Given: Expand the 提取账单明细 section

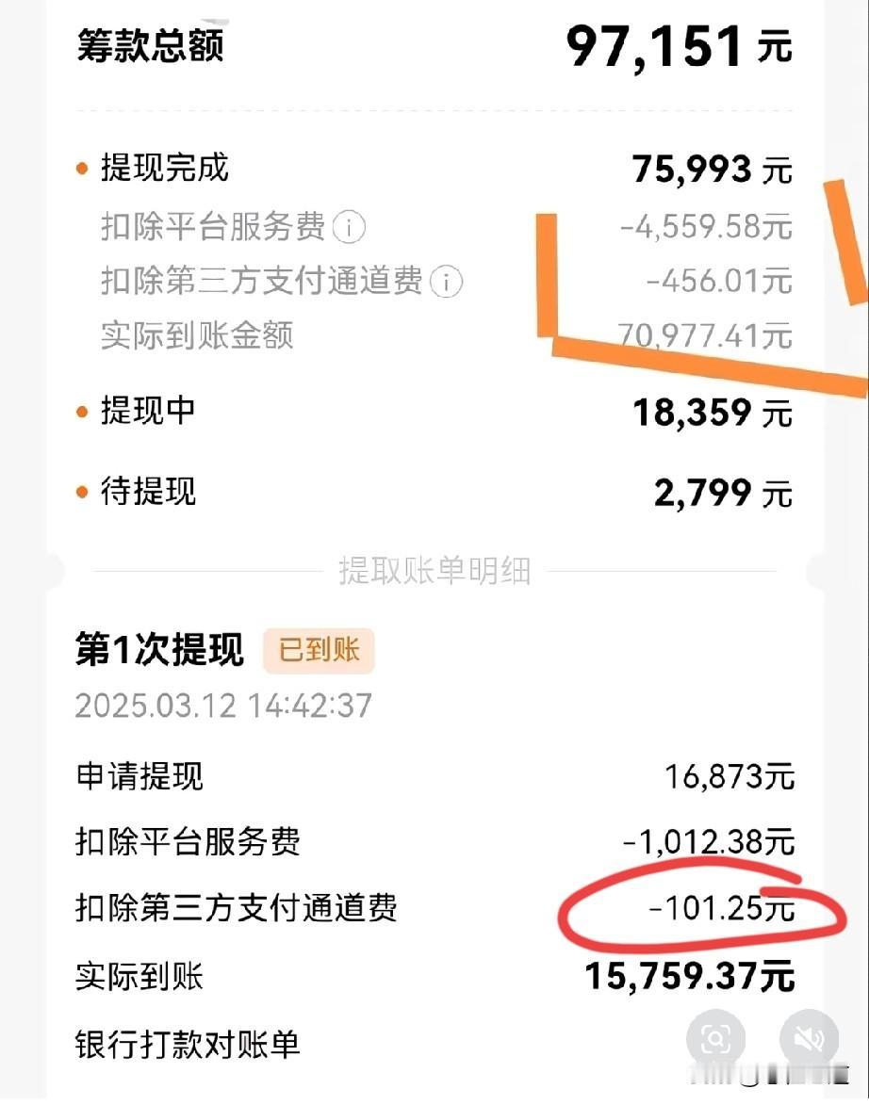Looking at the screenshot, I should 434,570.
